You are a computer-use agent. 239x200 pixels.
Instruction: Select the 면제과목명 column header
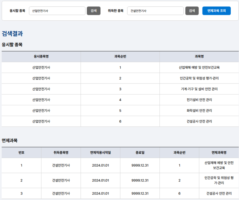tap(219, 152)
